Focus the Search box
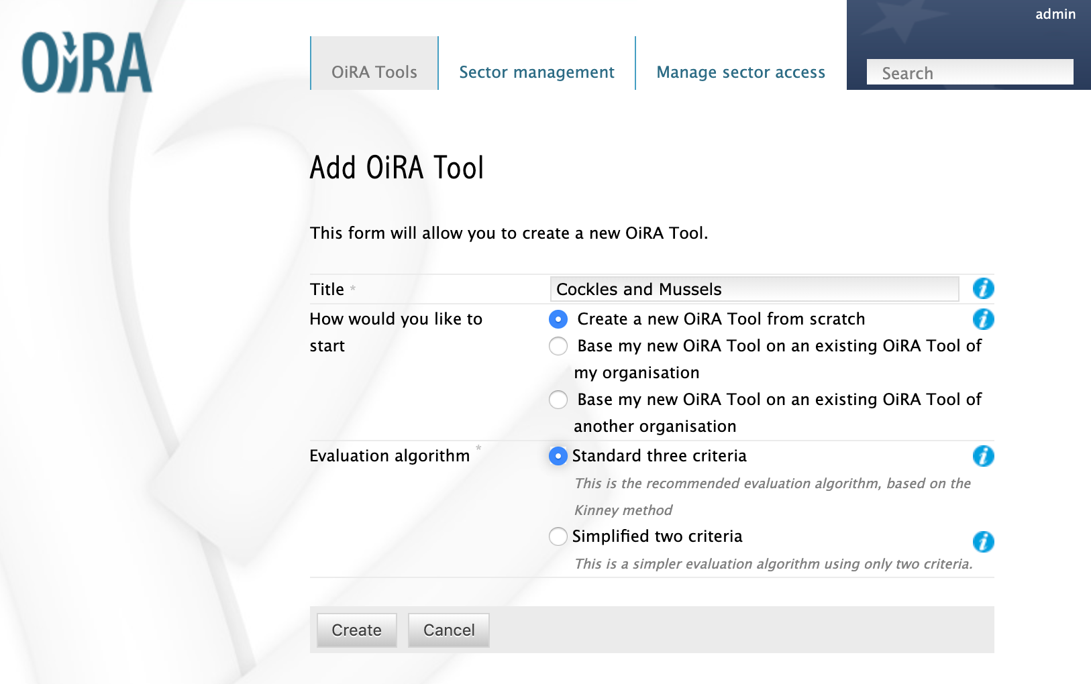 coord(970,72)
